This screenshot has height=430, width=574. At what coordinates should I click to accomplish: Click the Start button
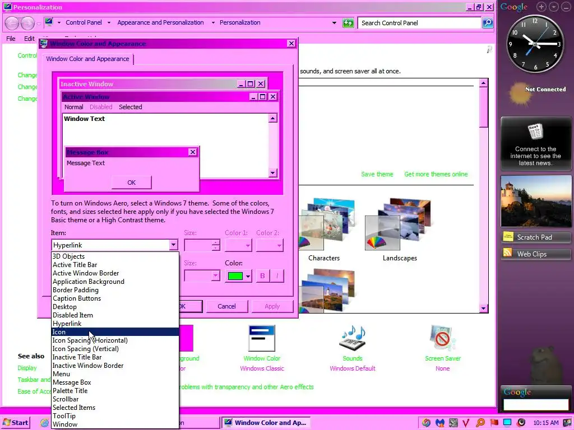click(x=16, y=423)
